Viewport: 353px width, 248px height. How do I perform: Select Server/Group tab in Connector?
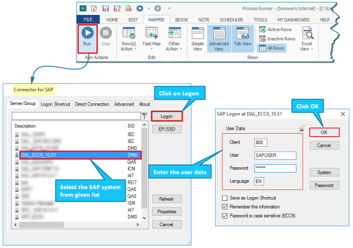point(22,103)
